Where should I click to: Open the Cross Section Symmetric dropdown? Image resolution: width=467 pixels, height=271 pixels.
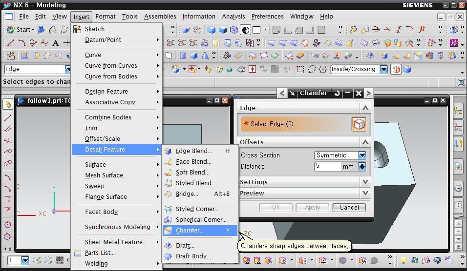tap(362, 155)
